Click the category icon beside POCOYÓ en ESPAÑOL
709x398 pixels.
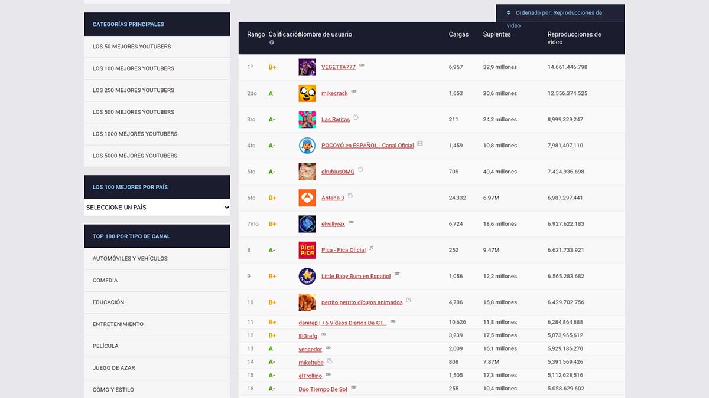(420, 143)
